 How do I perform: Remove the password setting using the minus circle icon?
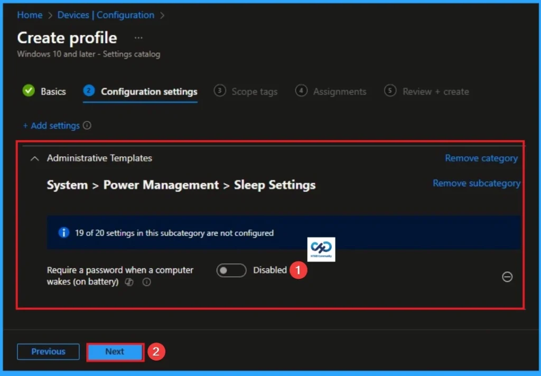tap(507, 277)
